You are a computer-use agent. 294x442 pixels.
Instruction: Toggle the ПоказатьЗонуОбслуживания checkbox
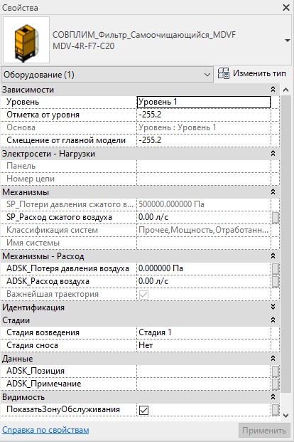point(143,410)
